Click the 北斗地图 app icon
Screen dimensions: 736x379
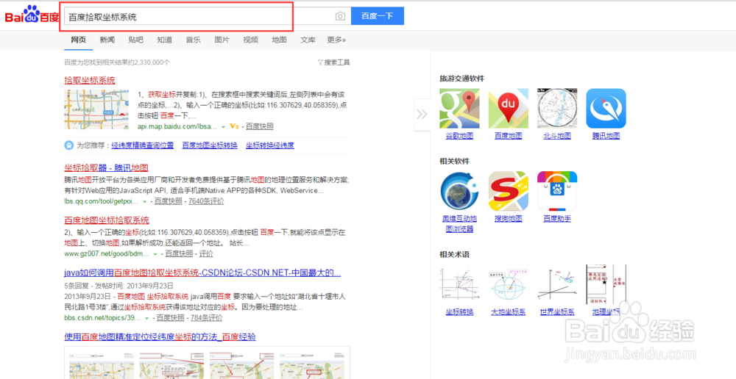(x=557, y=108)
